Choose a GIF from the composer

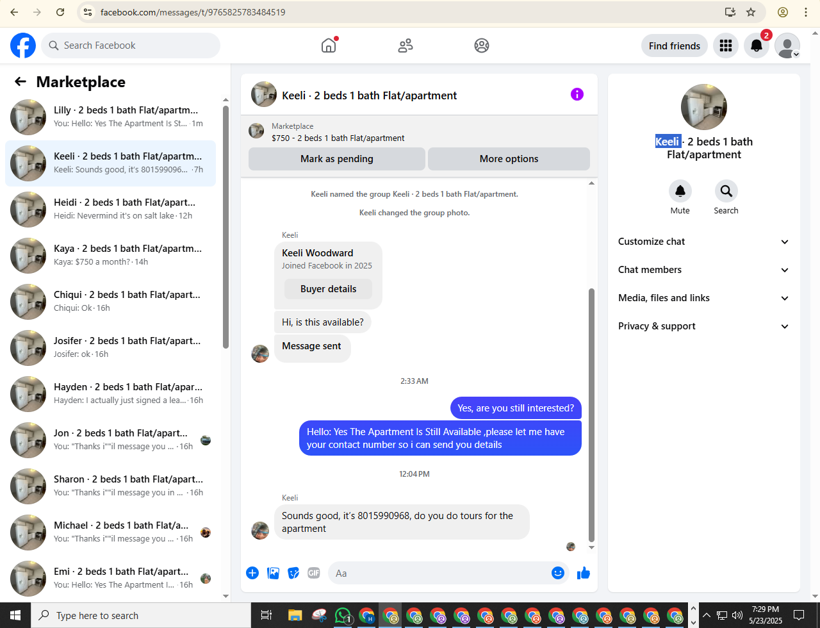[313, 573]
